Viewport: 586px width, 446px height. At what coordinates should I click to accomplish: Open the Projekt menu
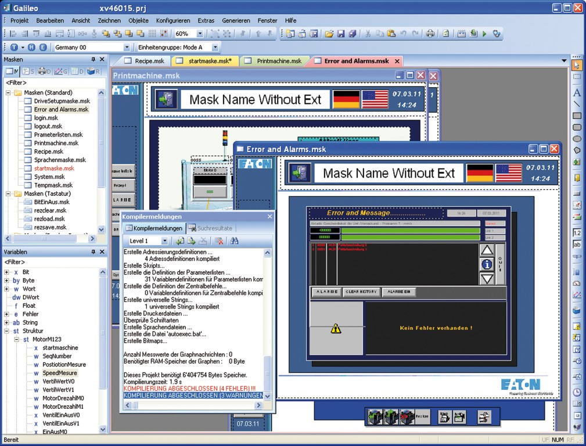[19, 20]
